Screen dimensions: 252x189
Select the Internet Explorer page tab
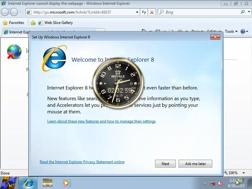click(x=48, y=32)
